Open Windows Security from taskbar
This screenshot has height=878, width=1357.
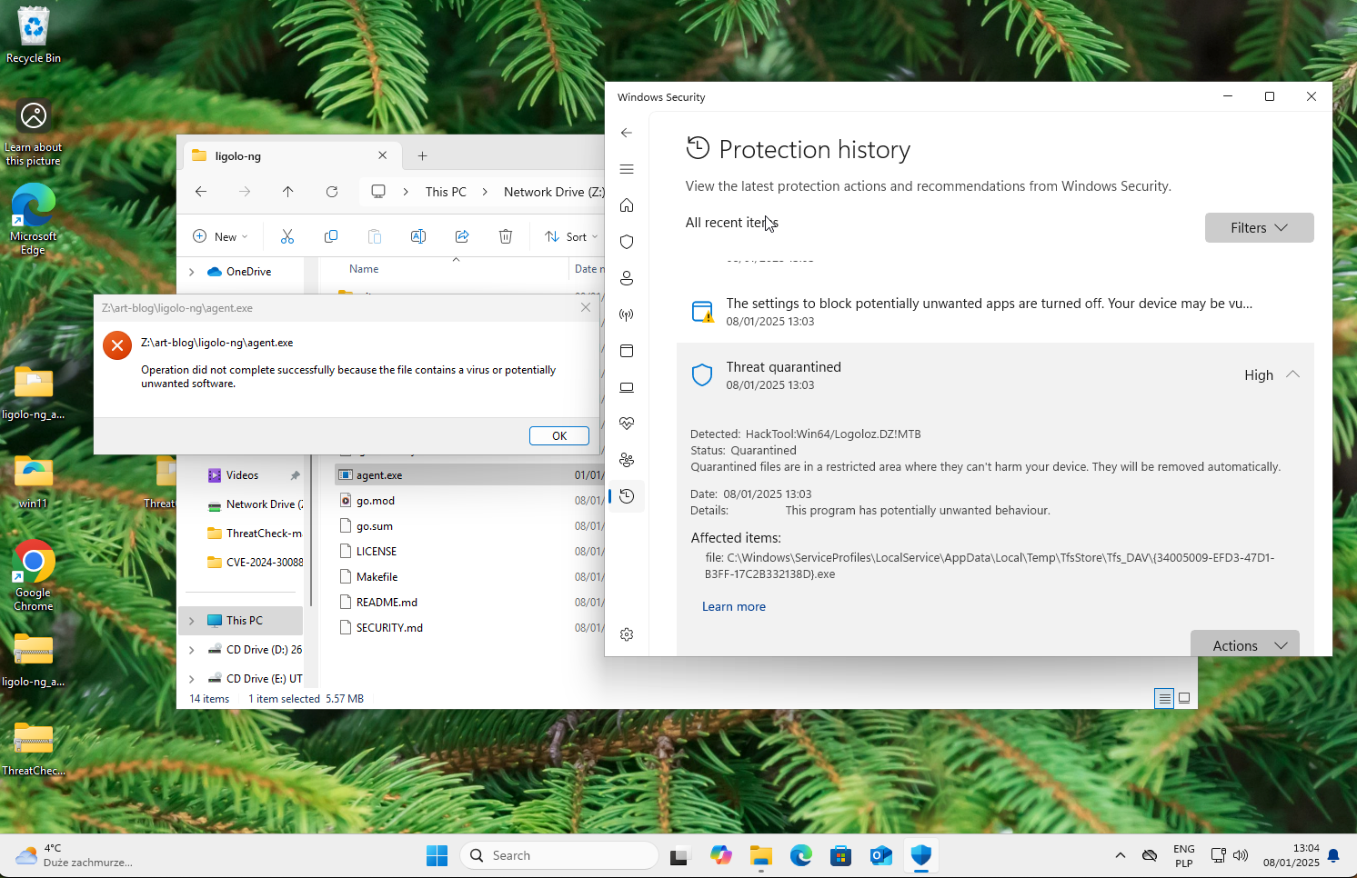tap(921, 855)
